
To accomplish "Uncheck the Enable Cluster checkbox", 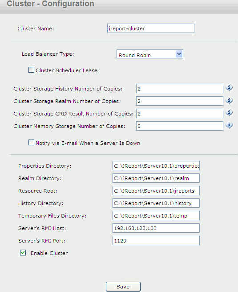I will pos(23,253).
